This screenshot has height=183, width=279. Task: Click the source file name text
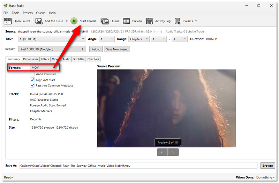pyautogui.click(x=53, y=31)
